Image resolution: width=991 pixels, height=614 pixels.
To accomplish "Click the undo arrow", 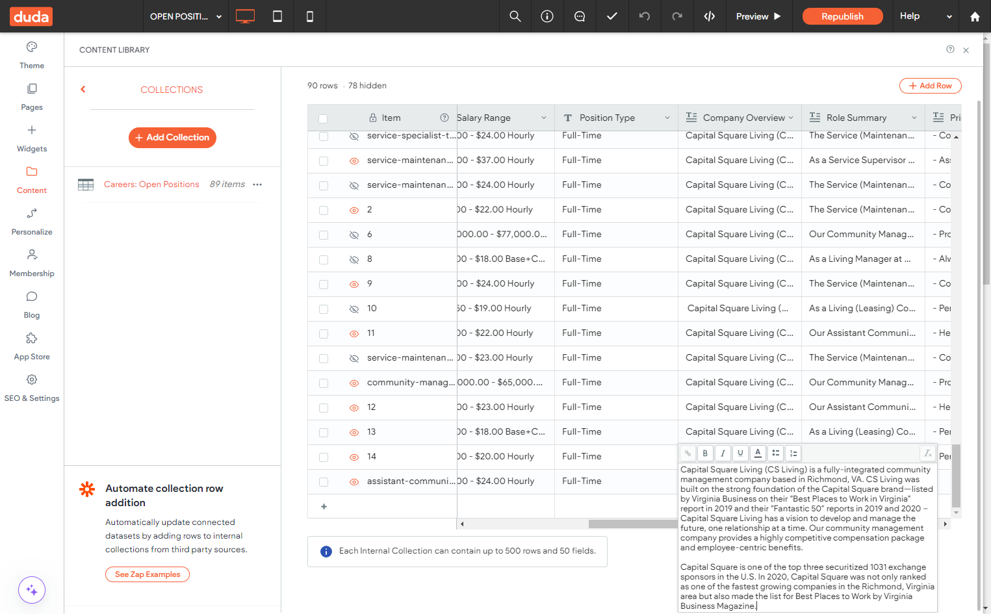I will tap(645, 16).
